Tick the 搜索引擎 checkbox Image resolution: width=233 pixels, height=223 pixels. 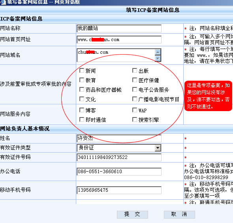point(135,120)
